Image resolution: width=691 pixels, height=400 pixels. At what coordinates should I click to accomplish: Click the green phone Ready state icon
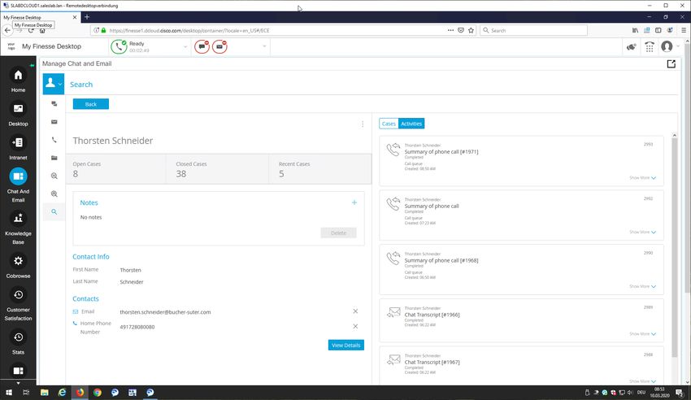click(119, 46)
